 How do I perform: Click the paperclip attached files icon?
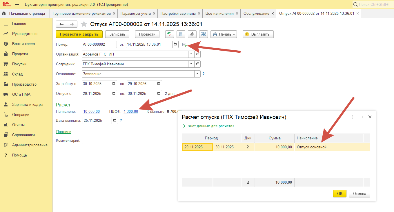[x=192, y=34]
